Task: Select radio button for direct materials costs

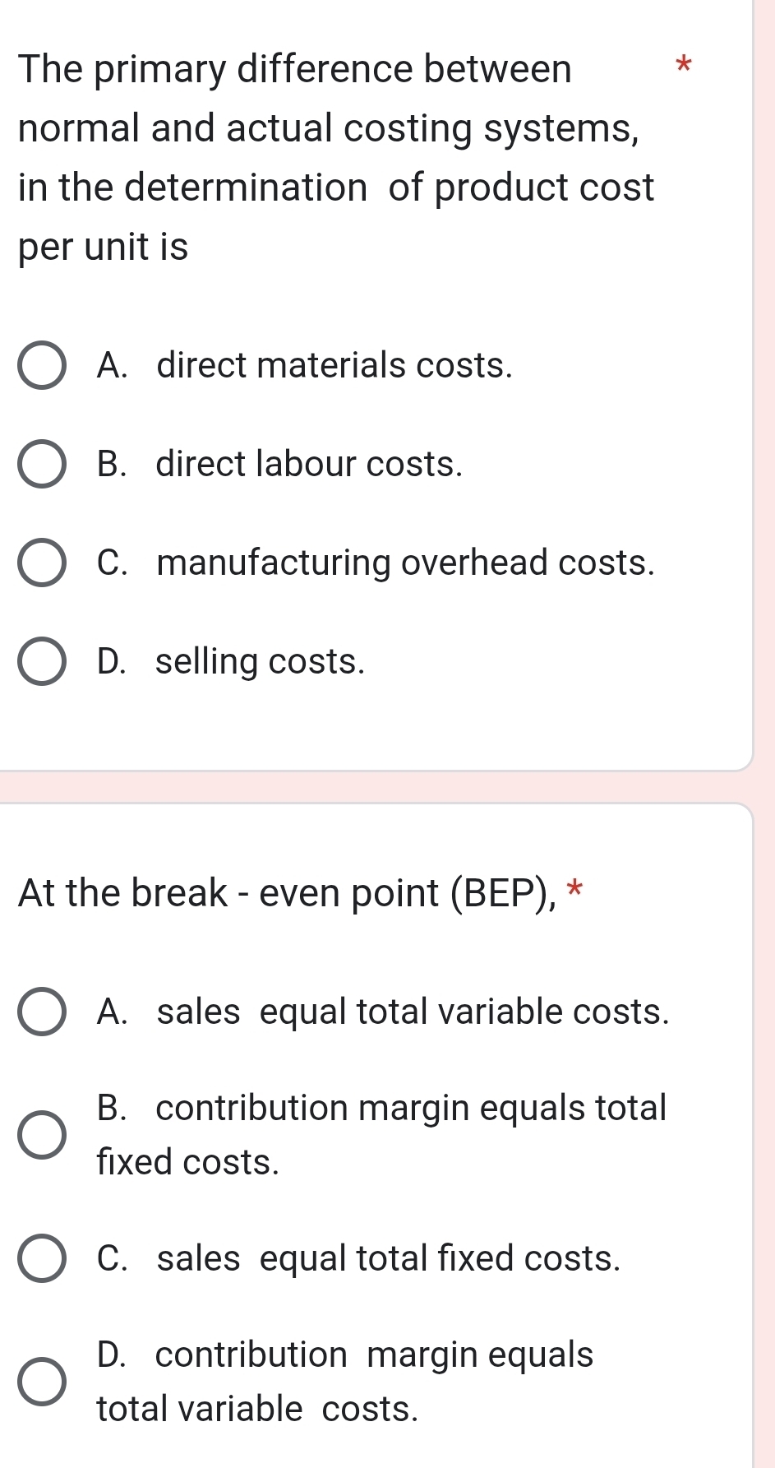Action: click(x=42, y=366)
